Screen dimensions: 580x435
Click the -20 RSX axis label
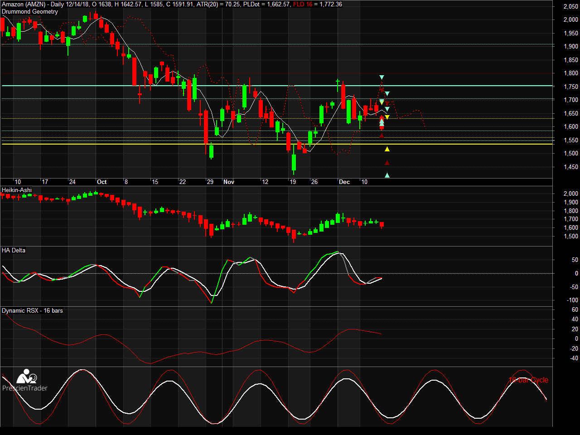point(573,348)
